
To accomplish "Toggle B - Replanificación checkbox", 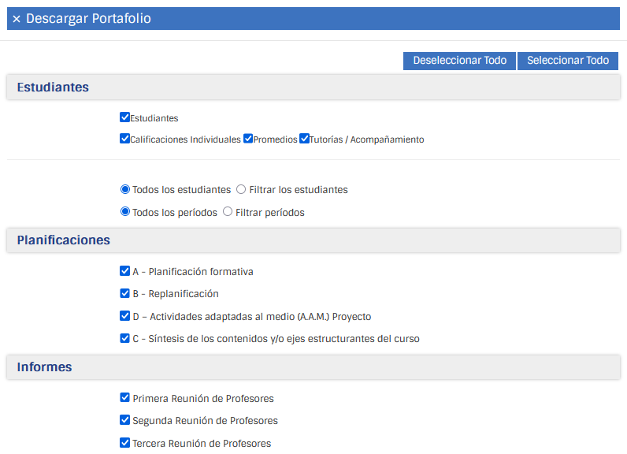I will click(x=124, y=293).
